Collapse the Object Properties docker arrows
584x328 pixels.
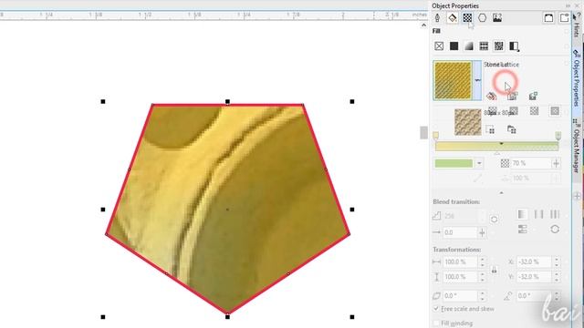coord(568,5)
